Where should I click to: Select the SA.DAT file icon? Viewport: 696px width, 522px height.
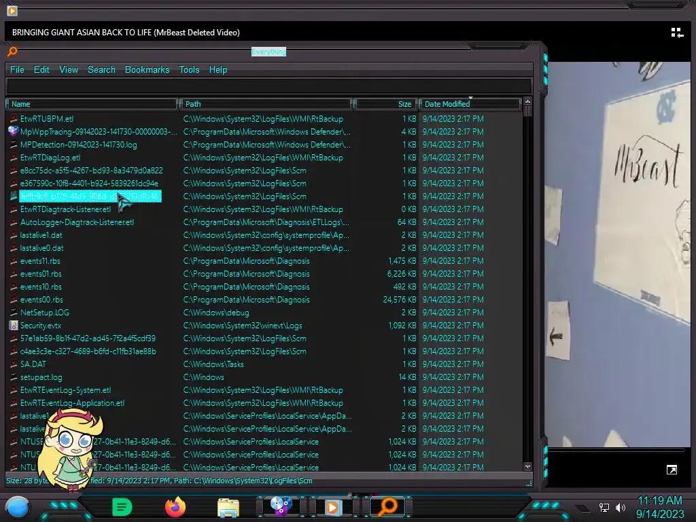[14, 364]
